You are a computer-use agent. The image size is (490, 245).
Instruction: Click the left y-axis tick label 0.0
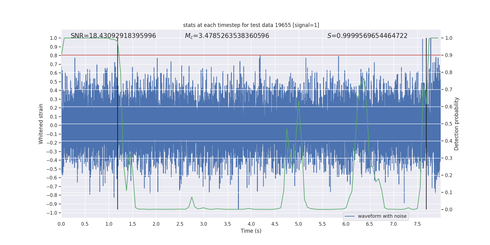pyautogui.click(x=54, y=125)
